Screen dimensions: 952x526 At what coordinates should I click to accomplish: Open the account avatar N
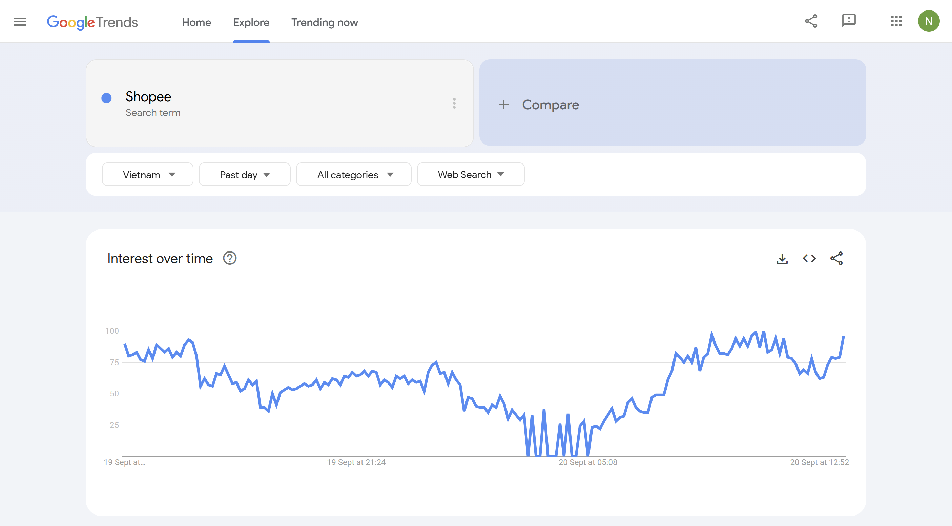928,21
